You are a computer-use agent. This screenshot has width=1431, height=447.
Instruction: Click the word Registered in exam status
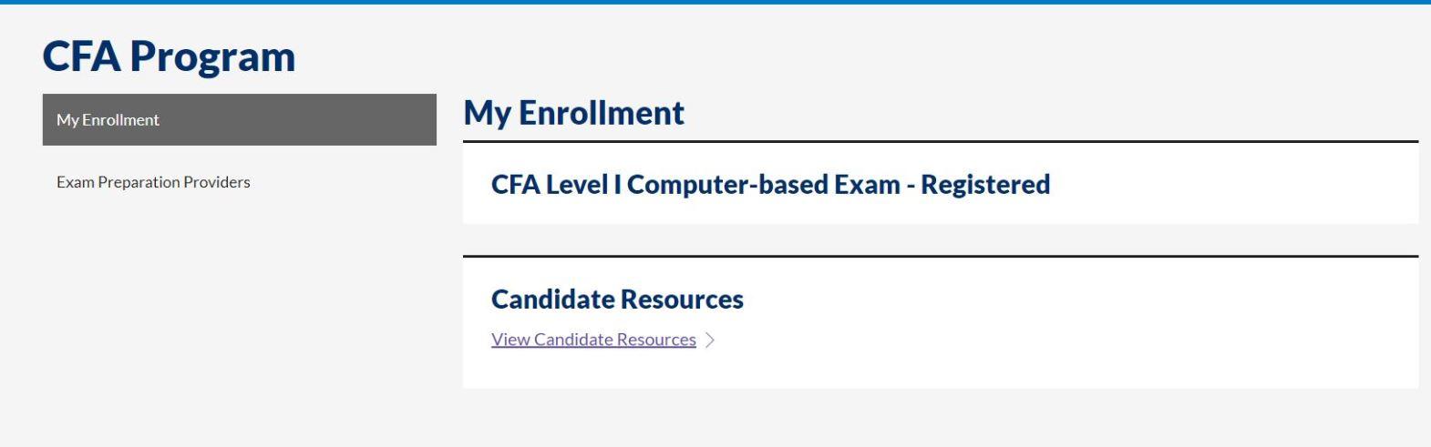(x=985, y=184)
